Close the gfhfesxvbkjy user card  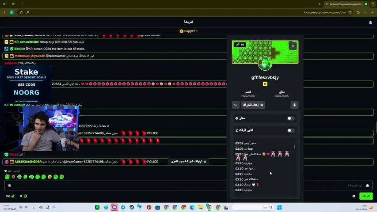click(293, 46)
